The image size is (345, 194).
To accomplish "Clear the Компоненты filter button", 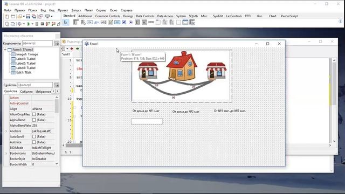I will 57,43.
